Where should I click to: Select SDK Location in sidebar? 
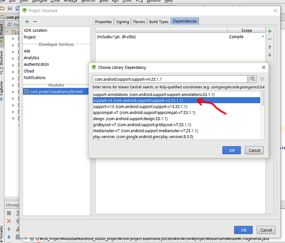pyautogui.click(x=56, y=30)
